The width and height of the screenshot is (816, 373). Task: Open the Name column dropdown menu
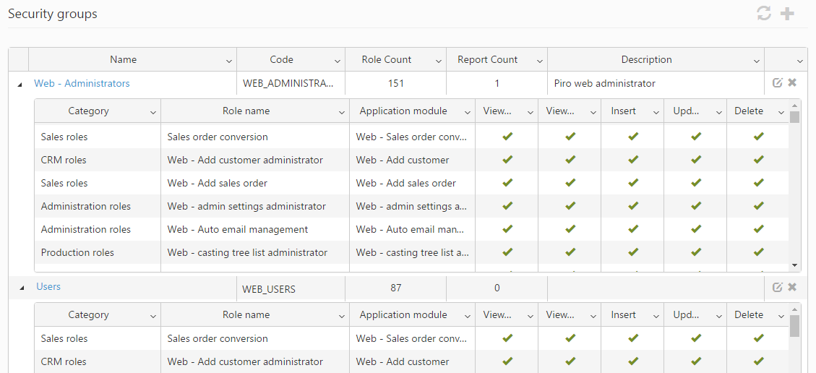pos(229,61)
